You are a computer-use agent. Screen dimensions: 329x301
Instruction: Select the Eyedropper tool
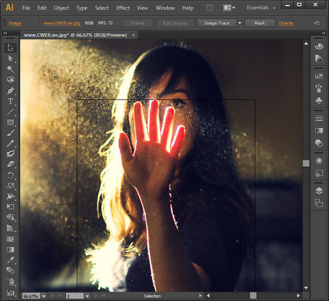coord(10,260)
